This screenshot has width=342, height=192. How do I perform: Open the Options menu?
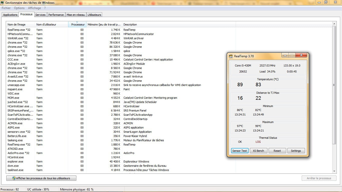click(x=19, y=8)
